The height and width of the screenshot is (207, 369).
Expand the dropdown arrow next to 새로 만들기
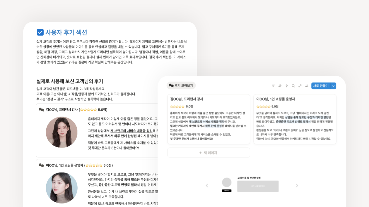click(333, 86)
